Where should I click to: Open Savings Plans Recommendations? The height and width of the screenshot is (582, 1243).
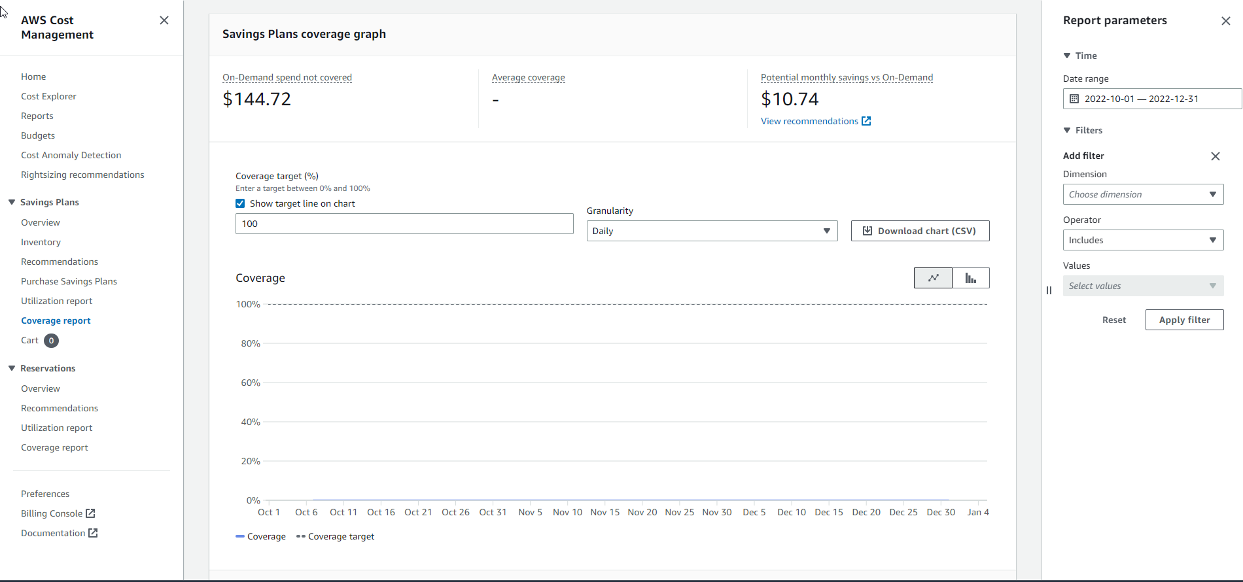pyautogui.click(x=60, y=262)
